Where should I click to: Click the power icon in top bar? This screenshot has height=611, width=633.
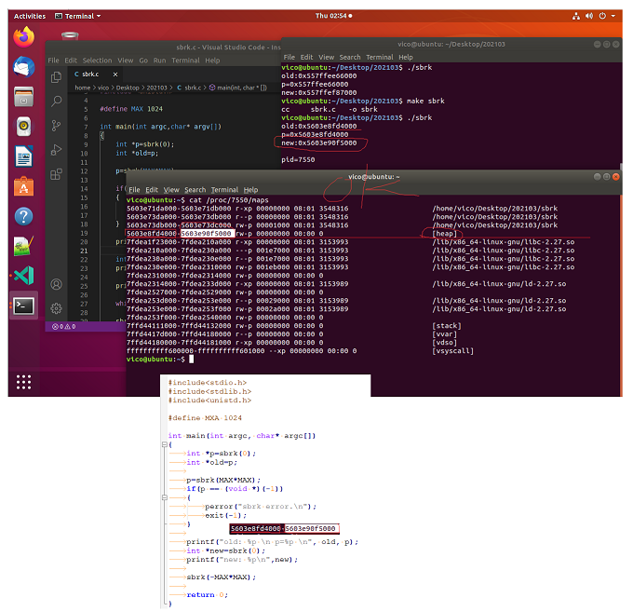pos(602,16)
